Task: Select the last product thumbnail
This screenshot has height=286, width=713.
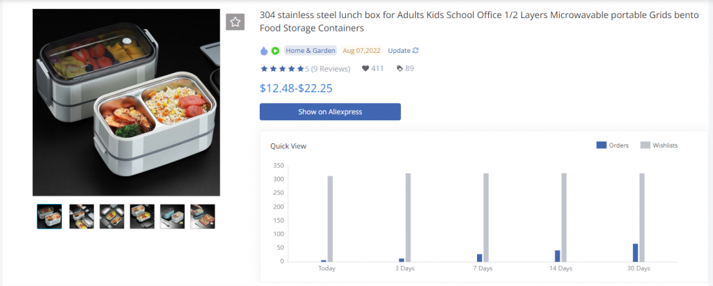Action: pyautogui.click(x=203, y=216)
